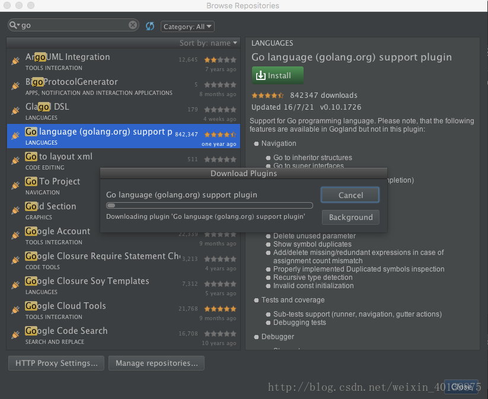Select Gold Section plugin
Viewport: 488px width, 399px height.
pyautogui.click(x=53, y=210)
